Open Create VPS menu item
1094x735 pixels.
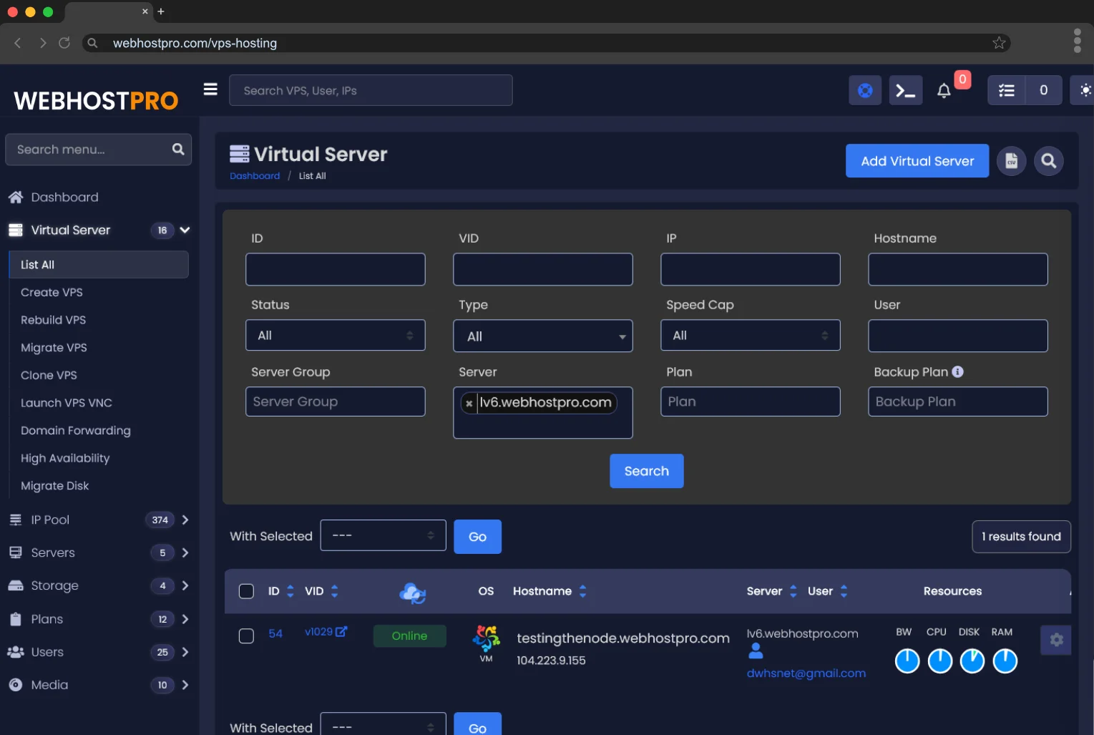pyautogui.click(x=52, y=292)
